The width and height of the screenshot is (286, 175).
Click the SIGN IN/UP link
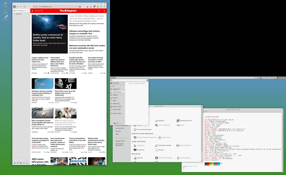click(x=38, y=11)
